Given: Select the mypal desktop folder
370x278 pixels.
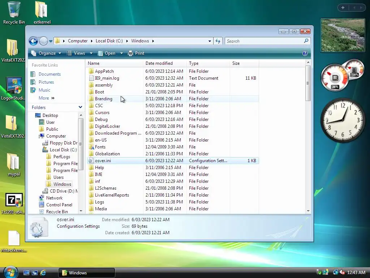Looking at the screenshot, I should click(x=14, y=165).
